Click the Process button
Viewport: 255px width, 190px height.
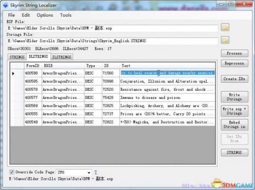pyautogui.click(x=234, y=53)
